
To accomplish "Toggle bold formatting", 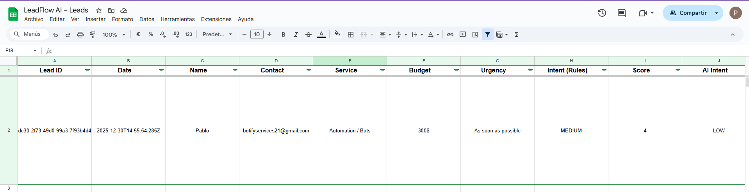I will pyautogui.click(x=284, y=35).
